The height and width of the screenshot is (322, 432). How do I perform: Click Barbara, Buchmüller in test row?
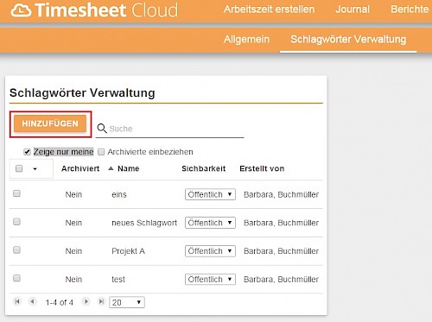(281, 279)
